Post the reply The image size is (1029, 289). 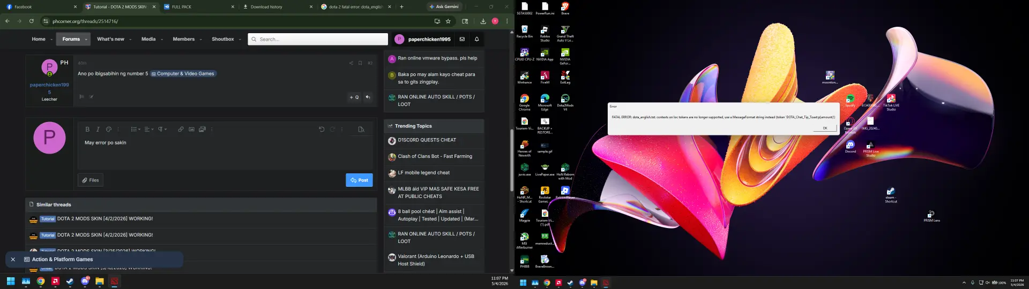click(359, 180)
